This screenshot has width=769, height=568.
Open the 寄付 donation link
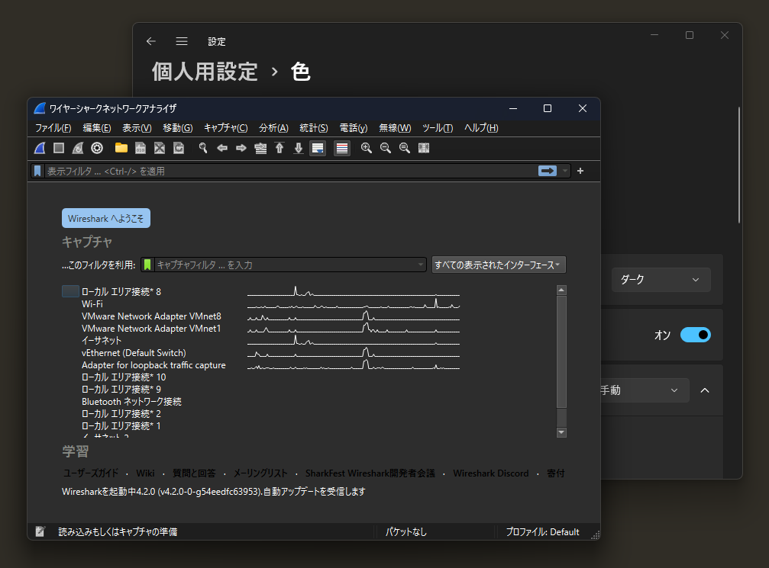coord(556,473)
